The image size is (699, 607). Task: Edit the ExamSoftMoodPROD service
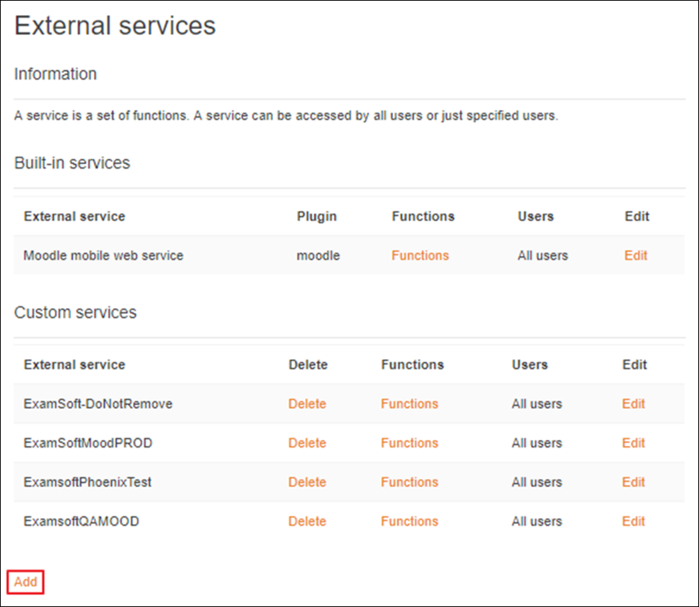(633, 443)
